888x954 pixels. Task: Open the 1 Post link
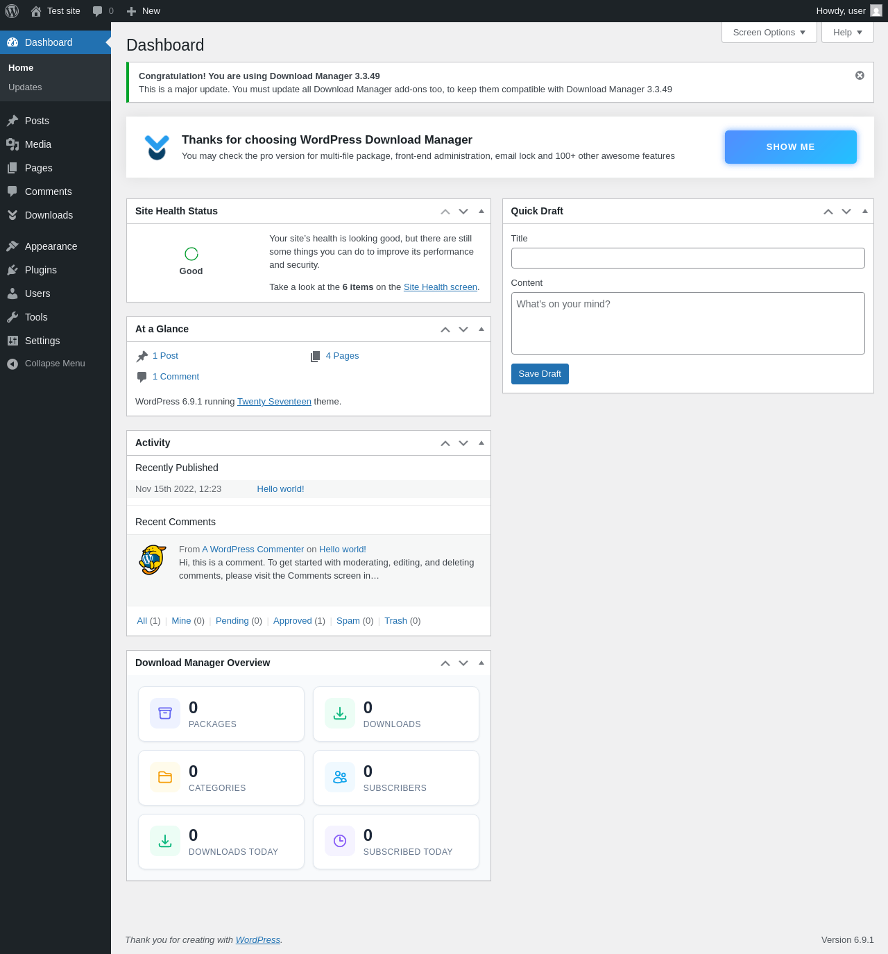pyautogui.click(x=165, y=356)
